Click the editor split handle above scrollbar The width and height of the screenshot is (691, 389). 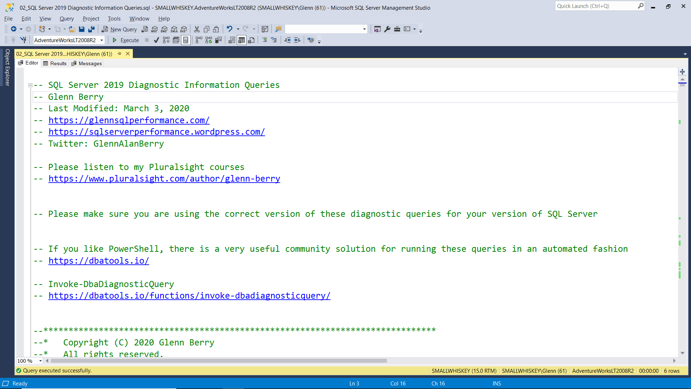click(682, 72)
